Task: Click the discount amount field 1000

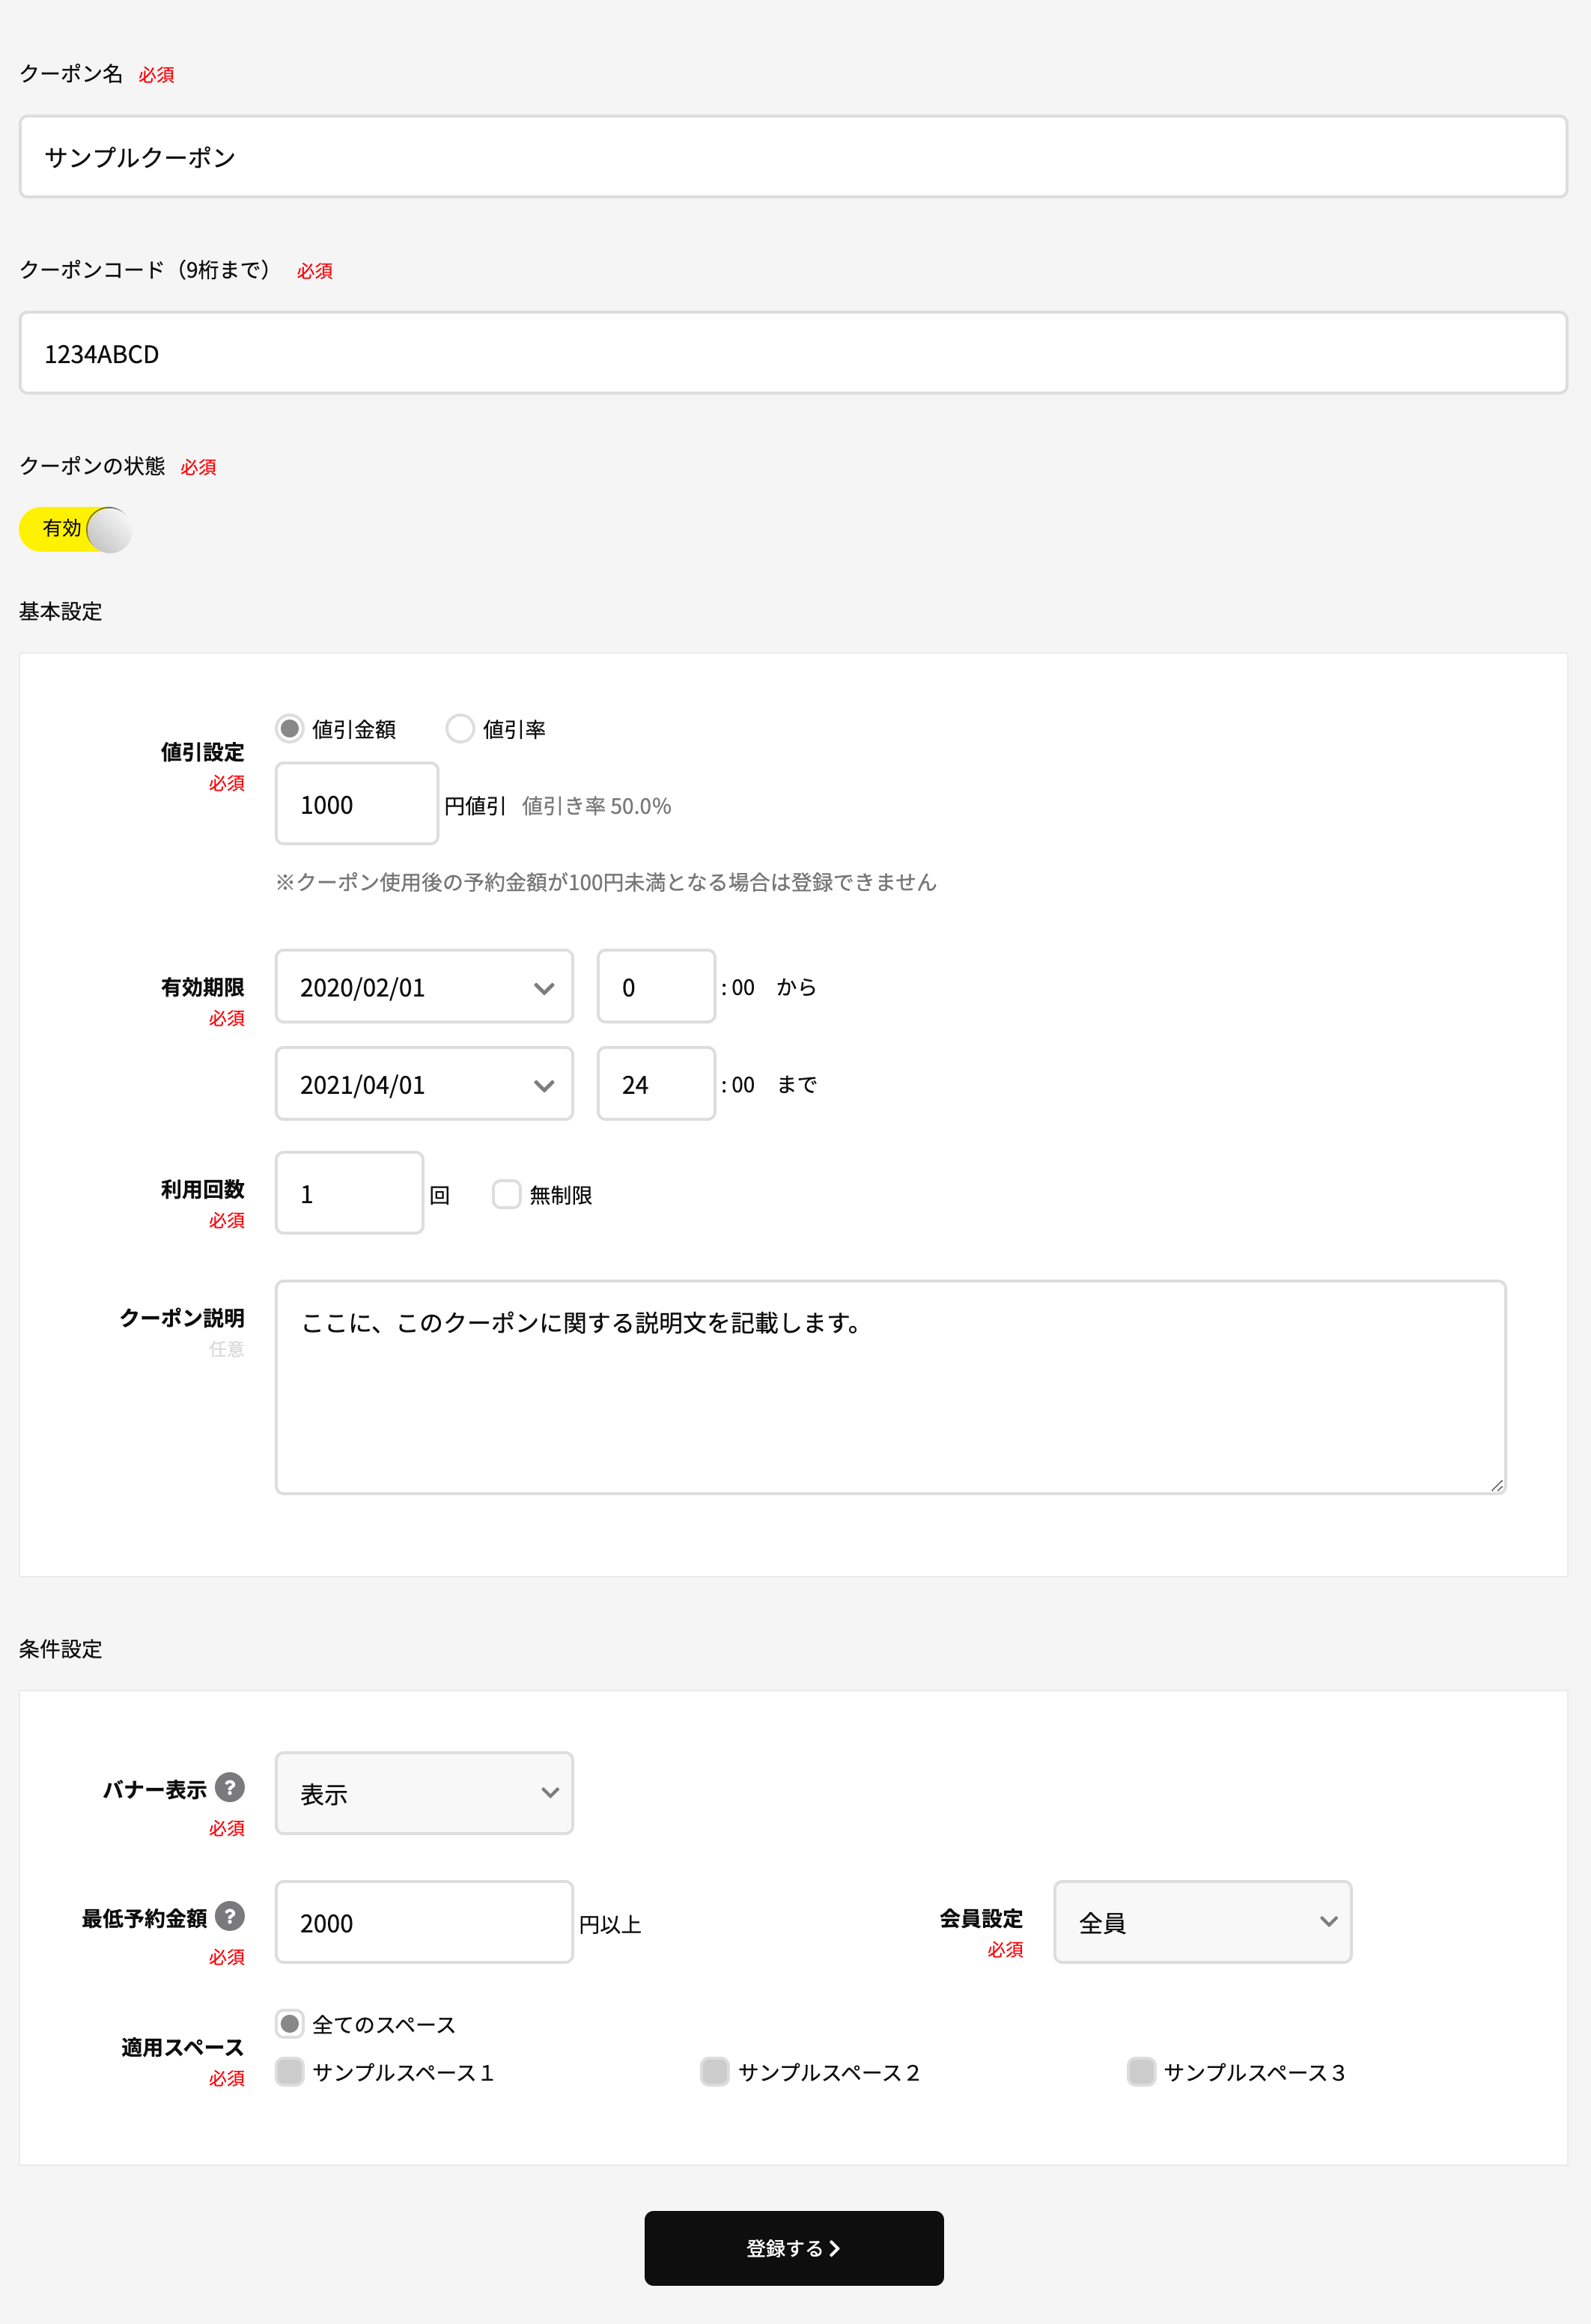Action: (357, 804)
